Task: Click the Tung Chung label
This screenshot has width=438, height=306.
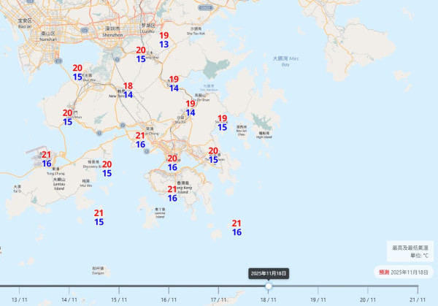Action: [56, 172]
